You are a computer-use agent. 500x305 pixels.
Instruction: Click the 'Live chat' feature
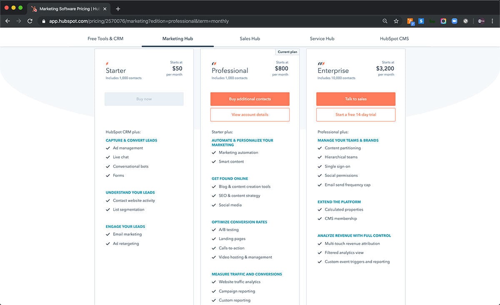121,157
